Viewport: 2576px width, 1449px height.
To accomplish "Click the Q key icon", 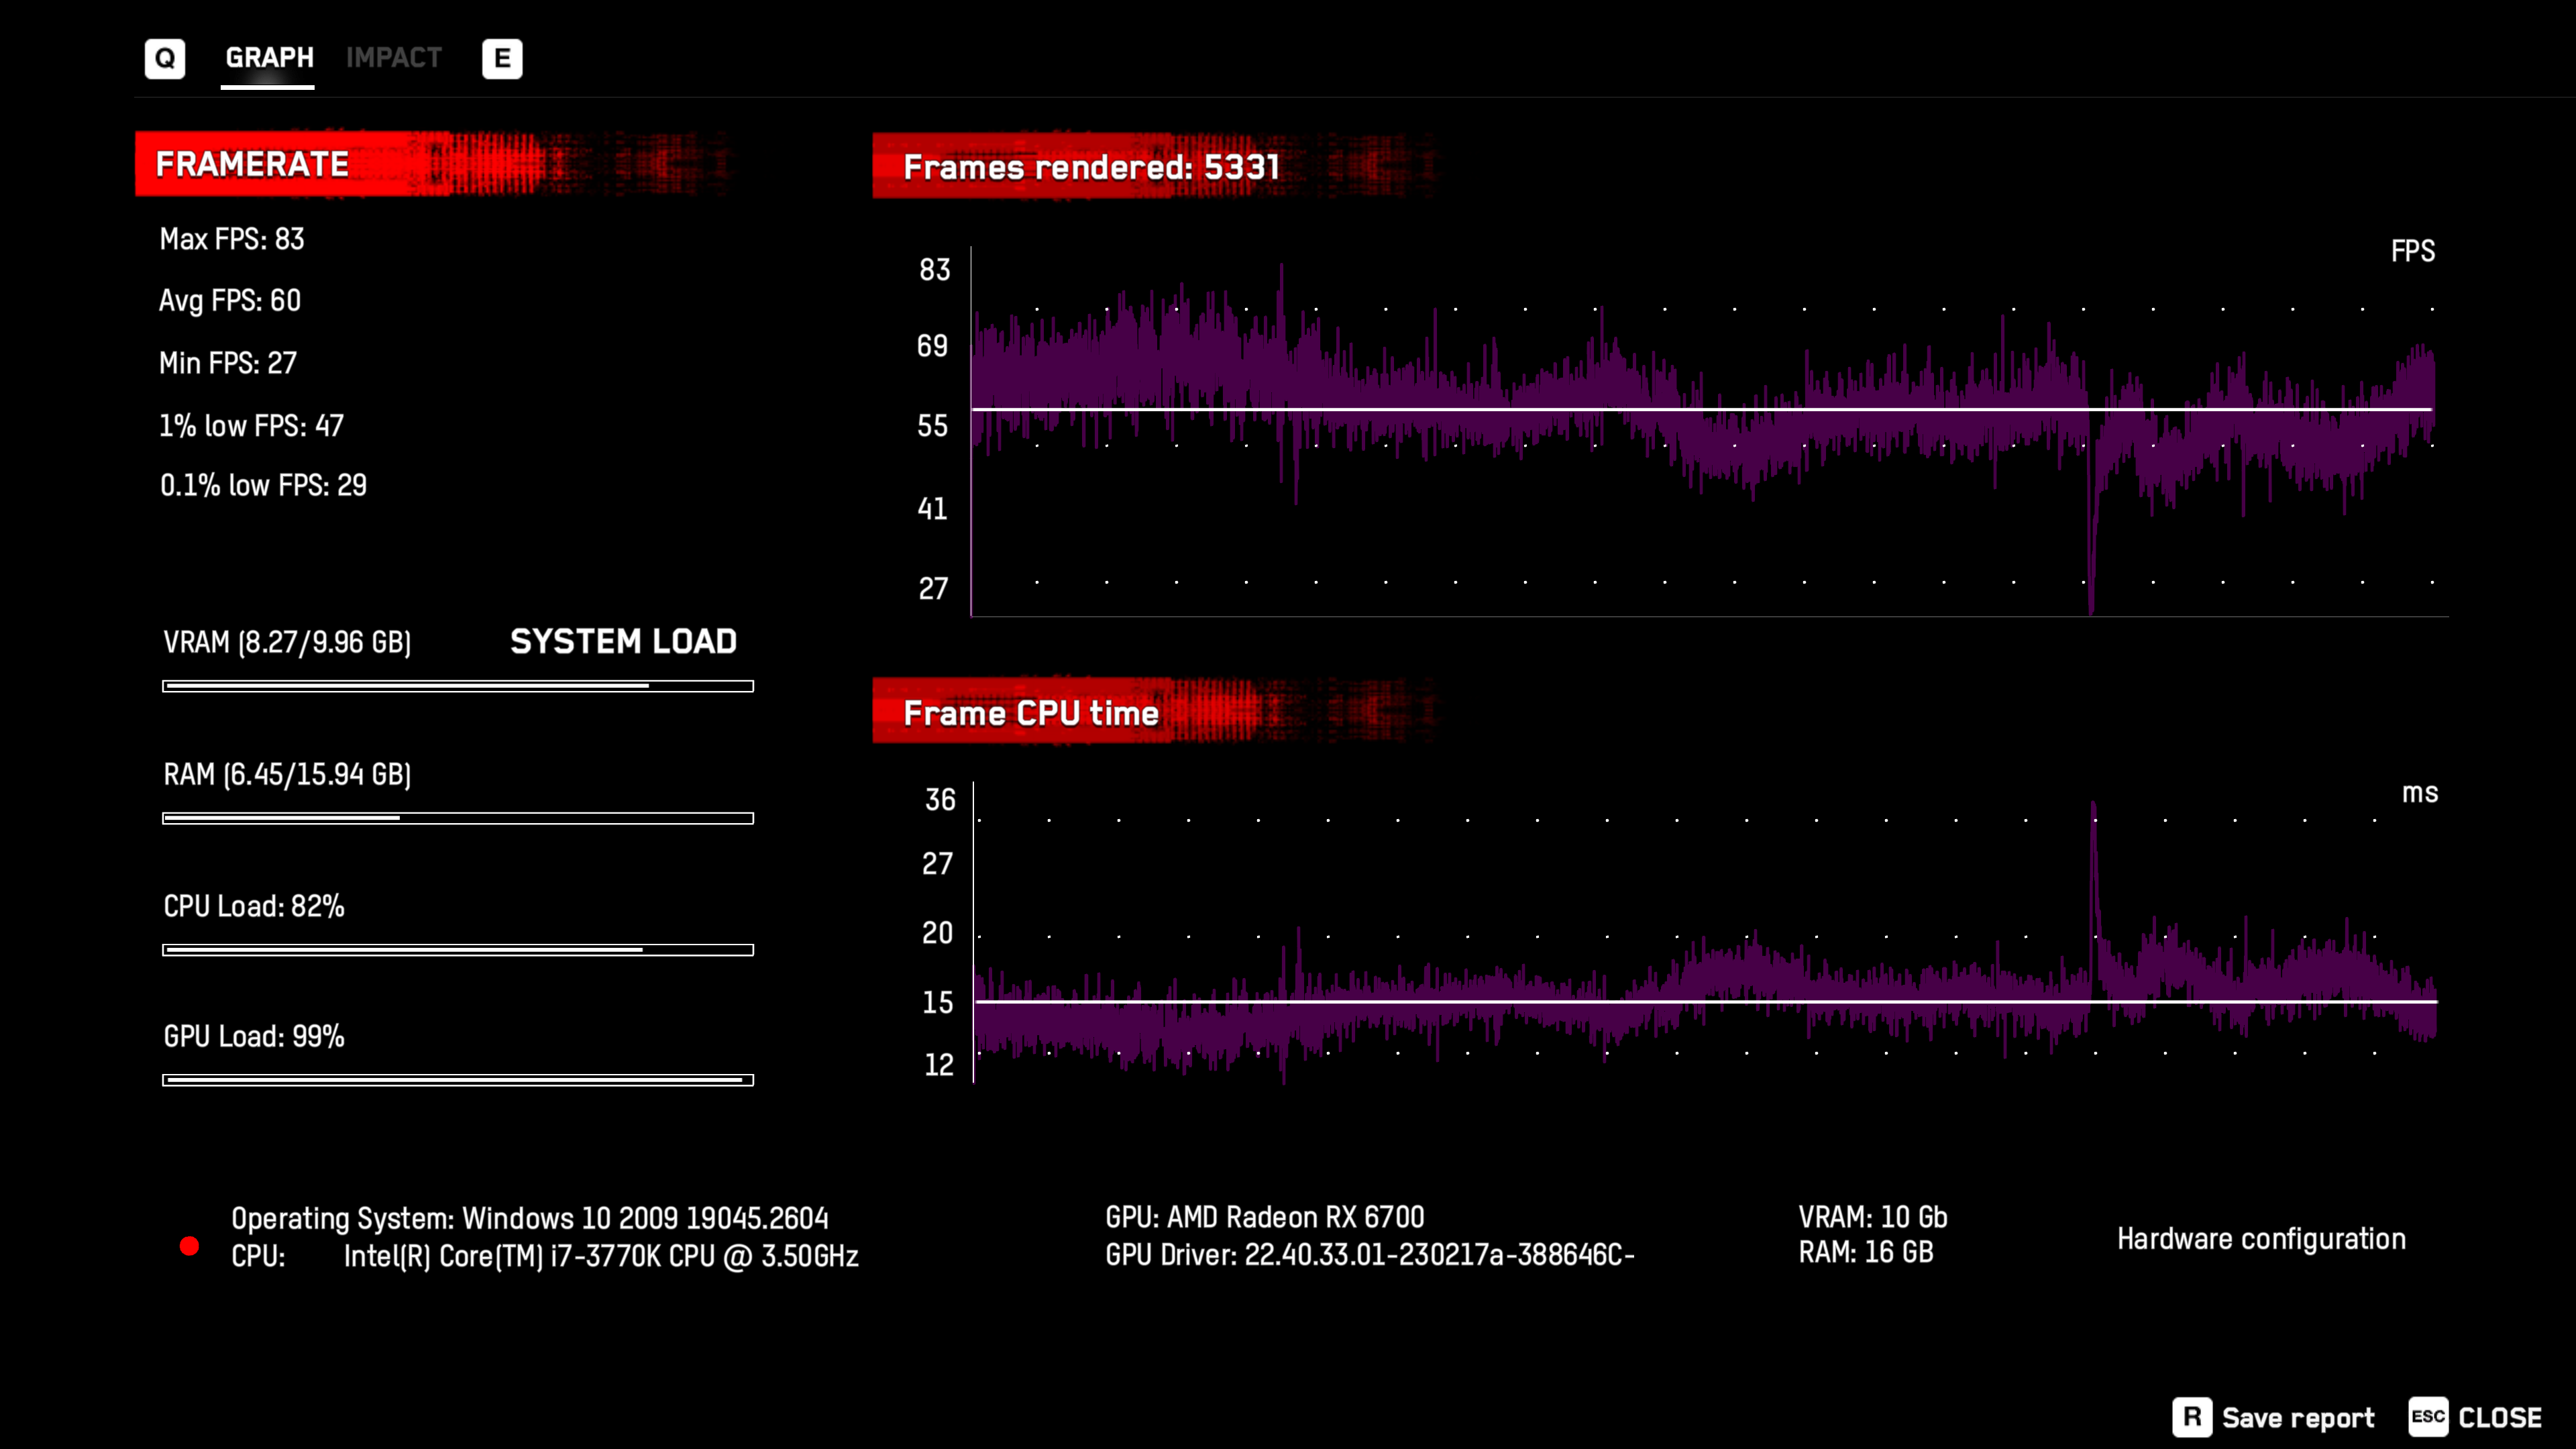I will pos(165,58).
